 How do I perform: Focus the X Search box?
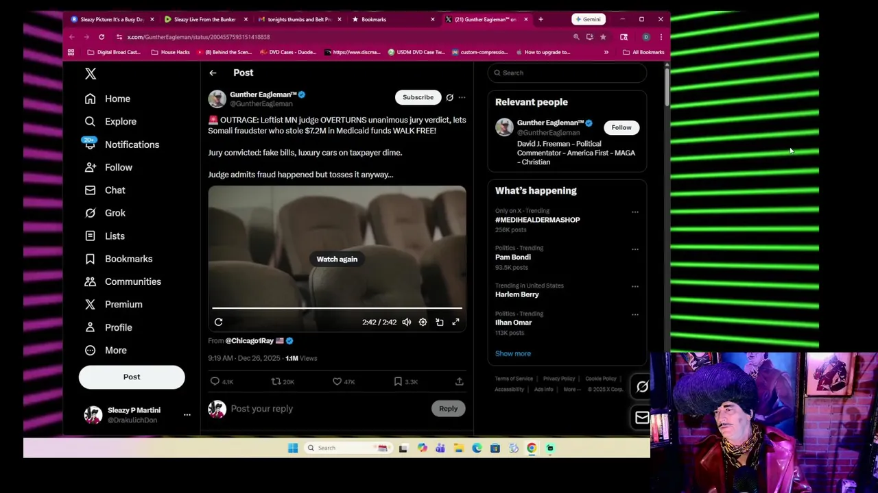[567, 73]
